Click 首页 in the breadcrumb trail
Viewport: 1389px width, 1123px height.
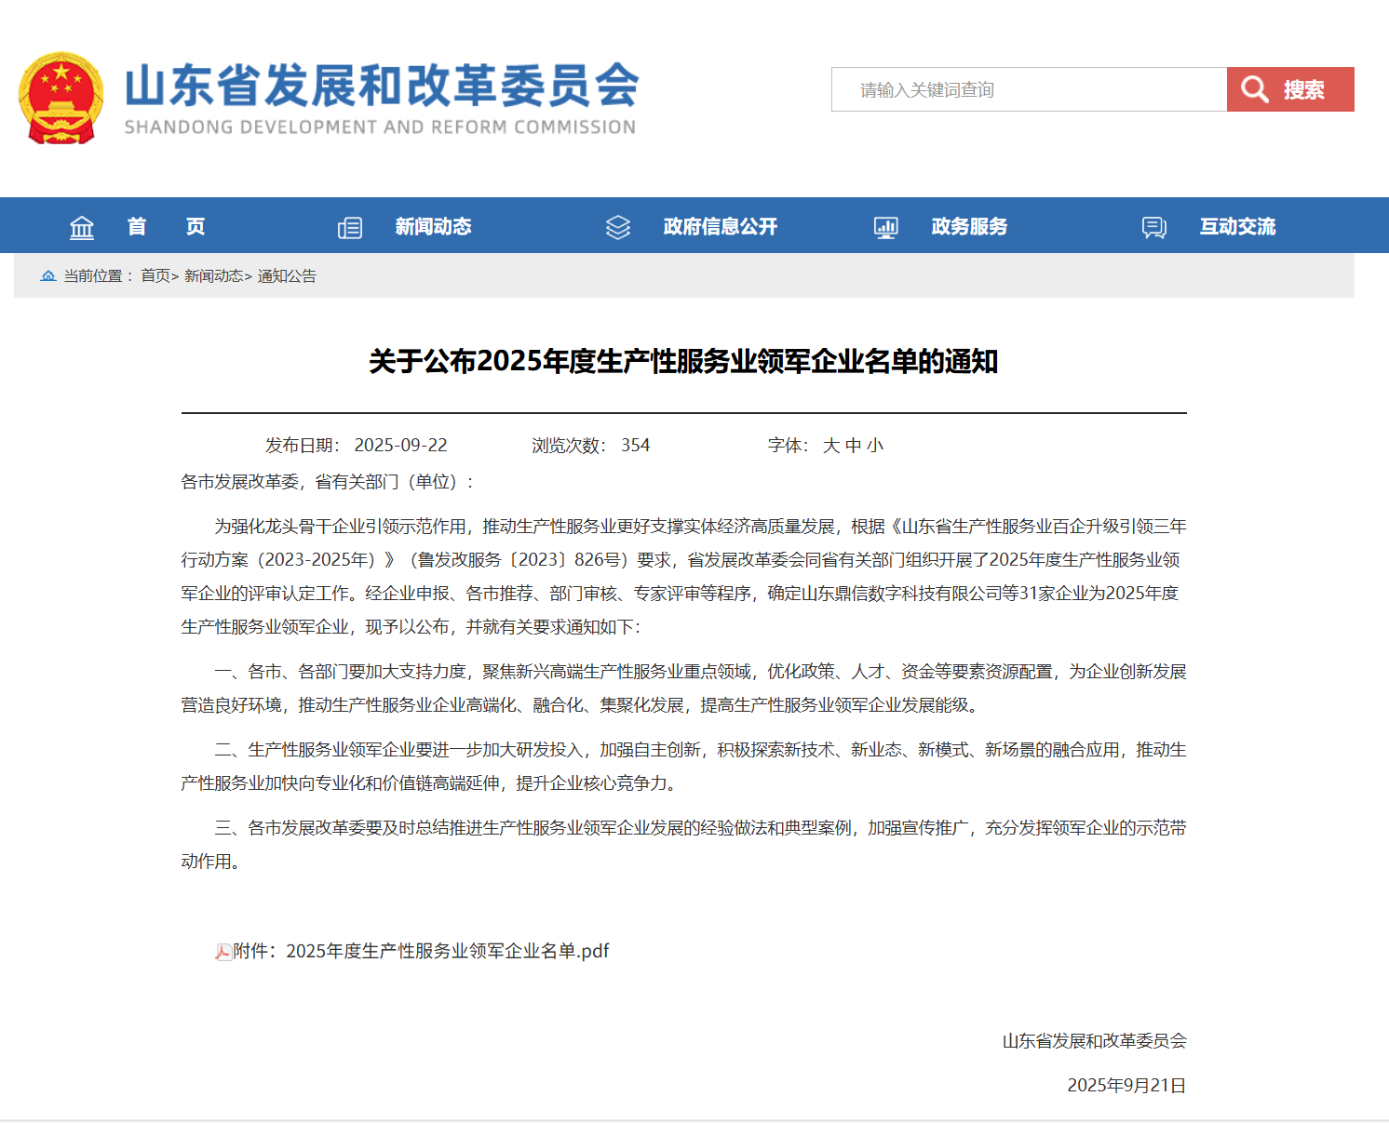[155, 276]
